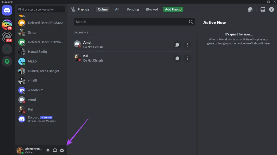Open Find or start a conversation box
This screenshot has width=277, height=155.
[41, 9]
